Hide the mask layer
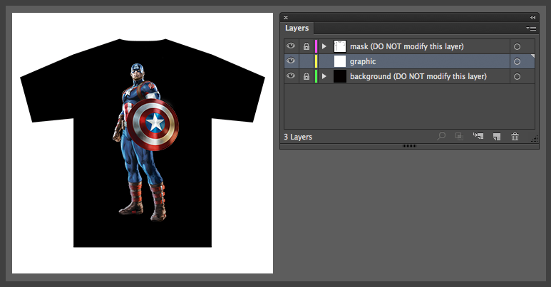The width and height of the screenshot is (551, 287). (x=291, y=46)
